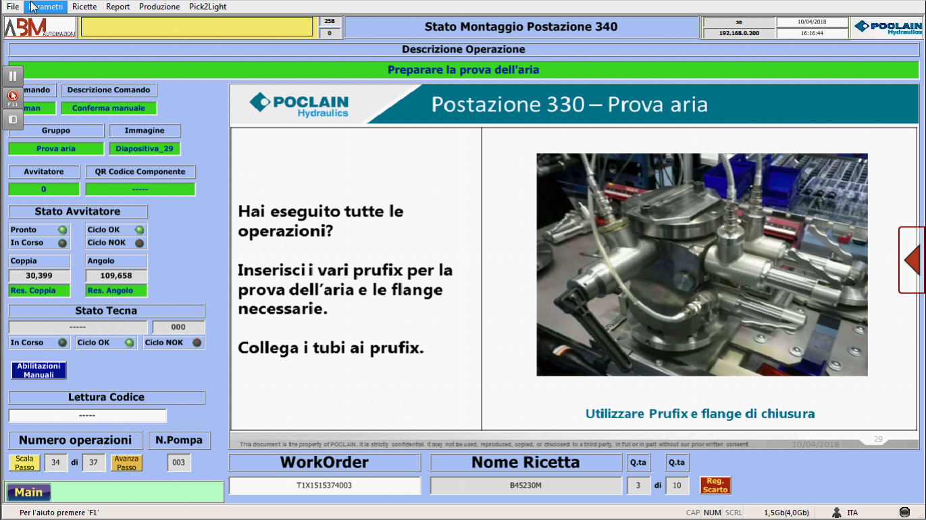Click the avvitatore In Corso LED

62,243
